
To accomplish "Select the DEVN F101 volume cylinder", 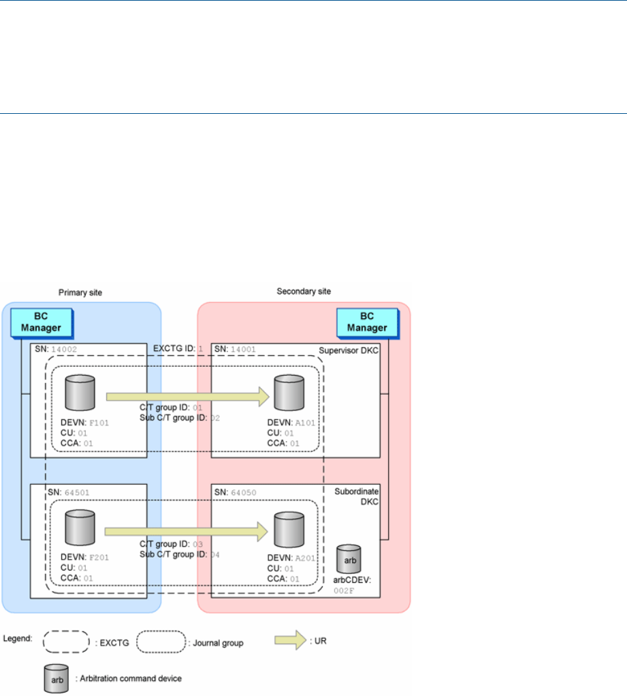I will [80, 393].
